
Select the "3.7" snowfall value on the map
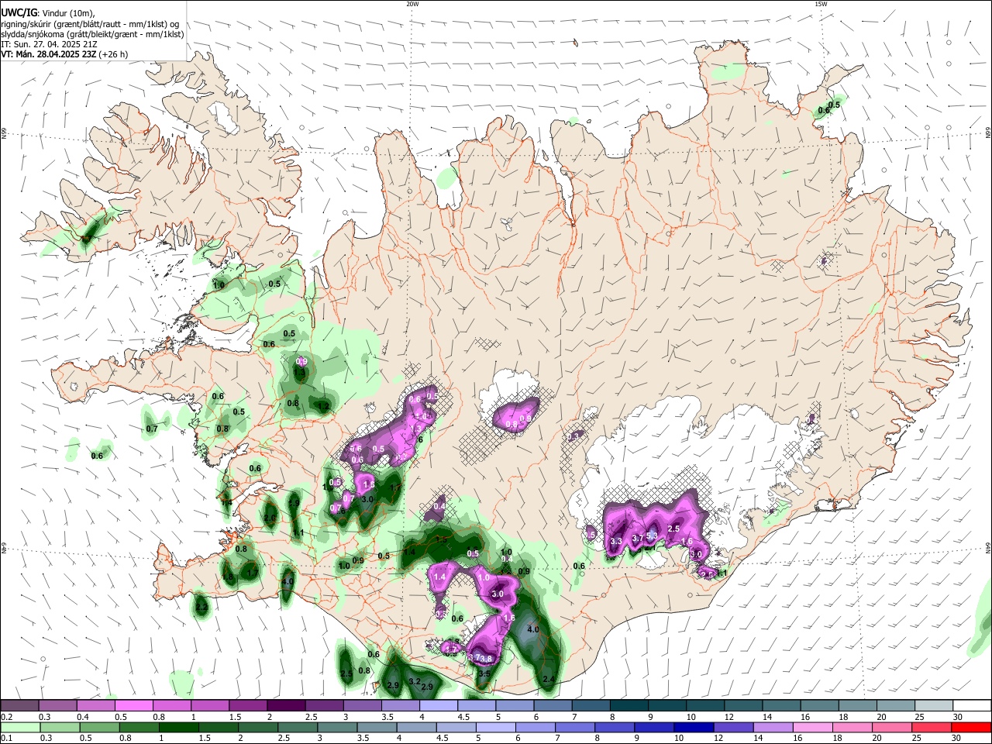coord(638,537)
